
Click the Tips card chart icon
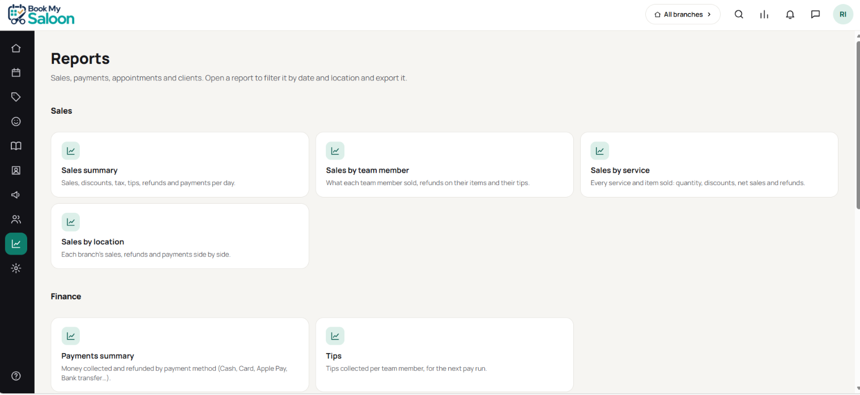click(x=335, y=336)
